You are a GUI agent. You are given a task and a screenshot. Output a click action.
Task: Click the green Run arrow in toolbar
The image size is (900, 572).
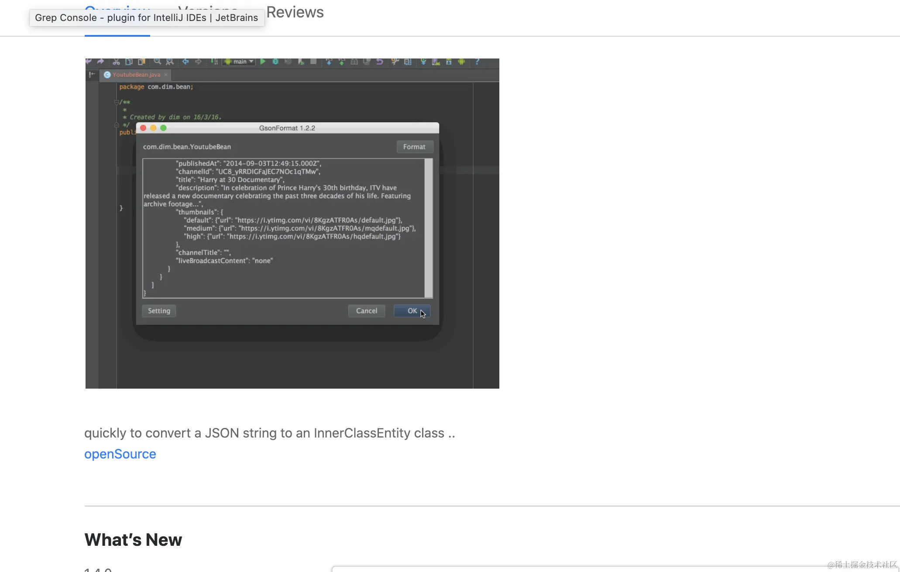coord(263,62)
